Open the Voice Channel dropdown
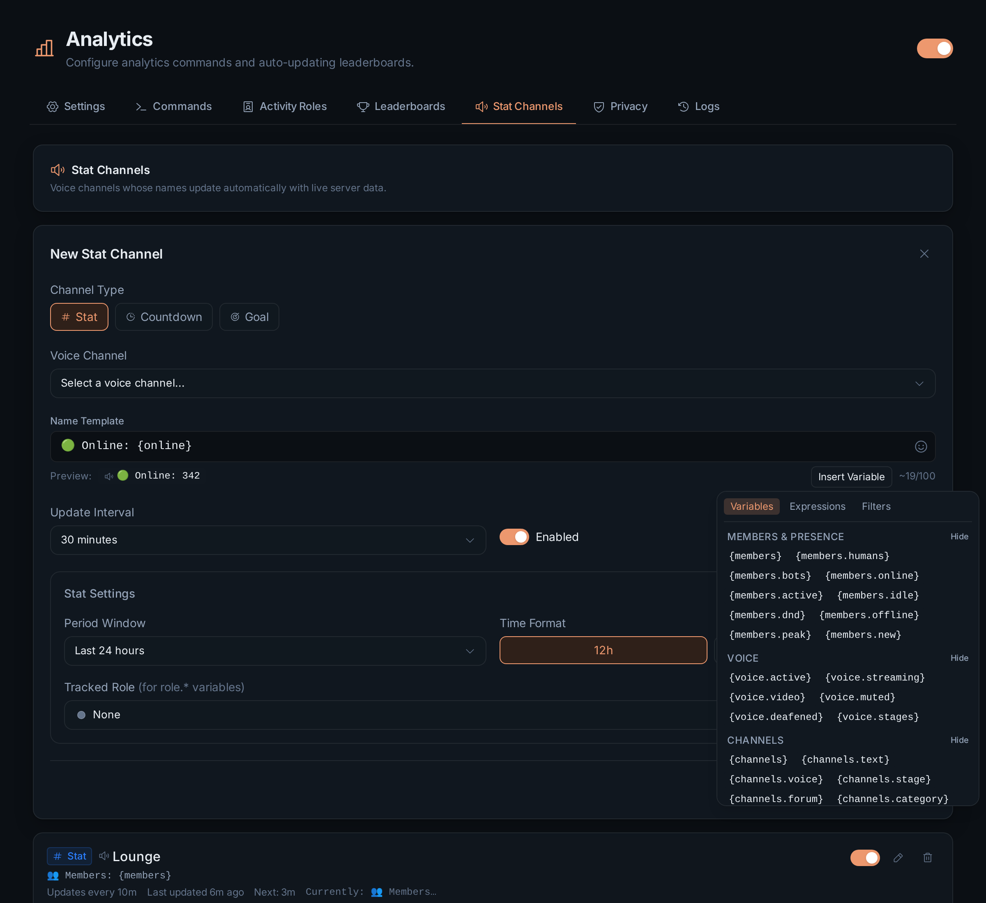 click(x=493, y=383)
